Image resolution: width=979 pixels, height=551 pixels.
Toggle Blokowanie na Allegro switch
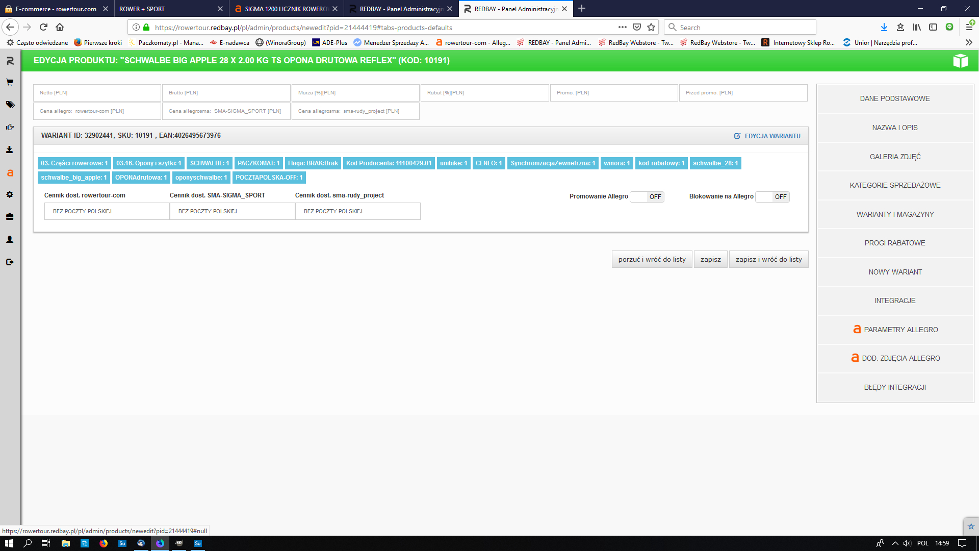point(772,197)
